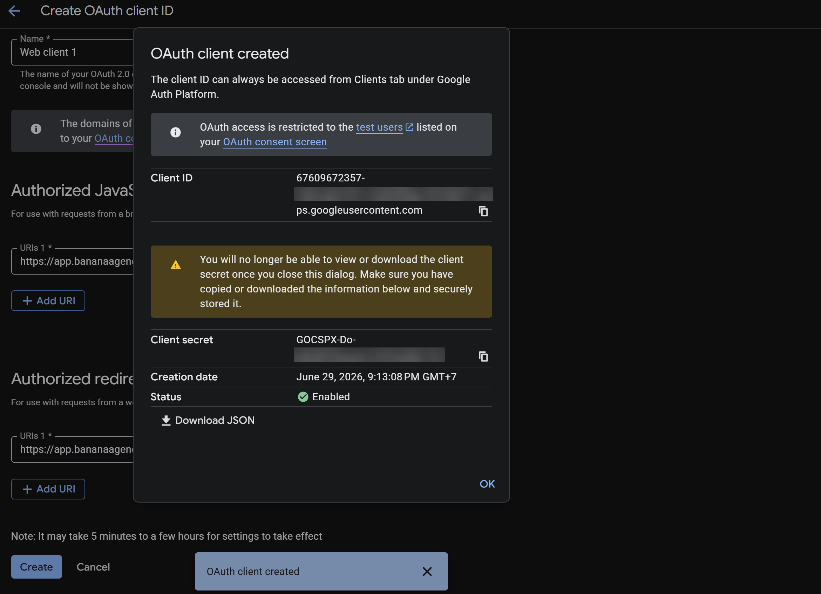Click the info icon in the background domains notice

click(x=36, y=129)
